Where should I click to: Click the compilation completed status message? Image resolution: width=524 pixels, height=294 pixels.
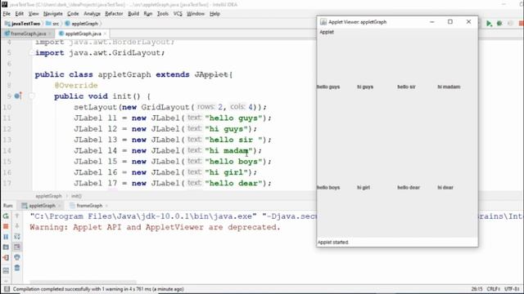[x=98, y=289]
